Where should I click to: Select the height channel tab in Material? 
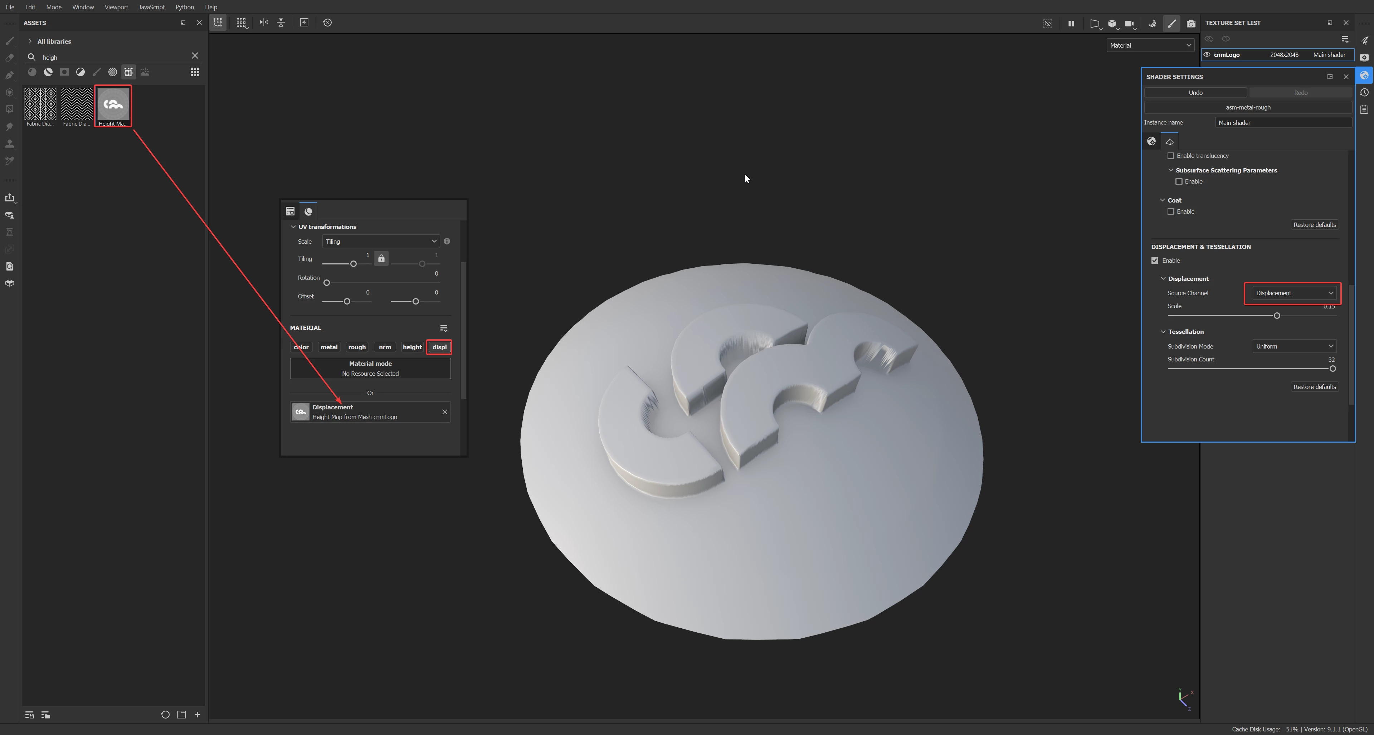[x=412, y=347]
